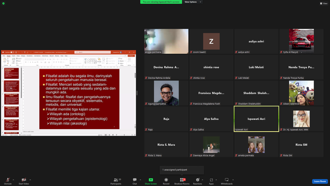Switch to the Animations tab in PowerPoint

click(x=37, y=56)
